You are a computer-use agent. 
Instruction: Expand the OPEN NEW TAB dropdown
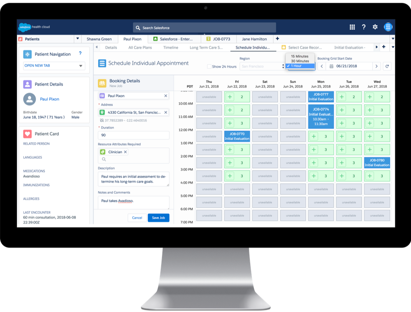click(x=54, y=66)
